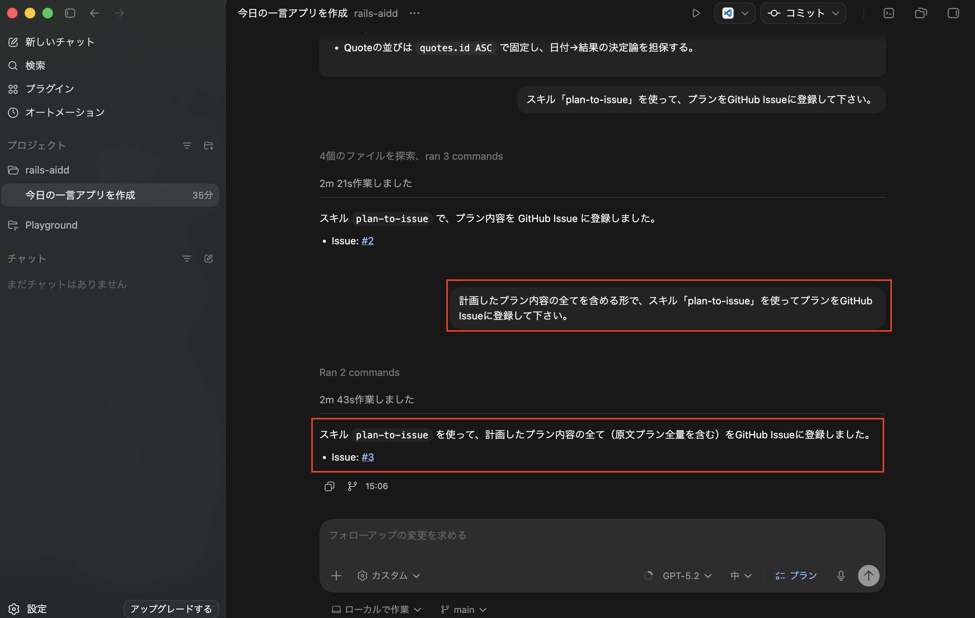Toggle the left sidebar panel icon

point(70,13)
